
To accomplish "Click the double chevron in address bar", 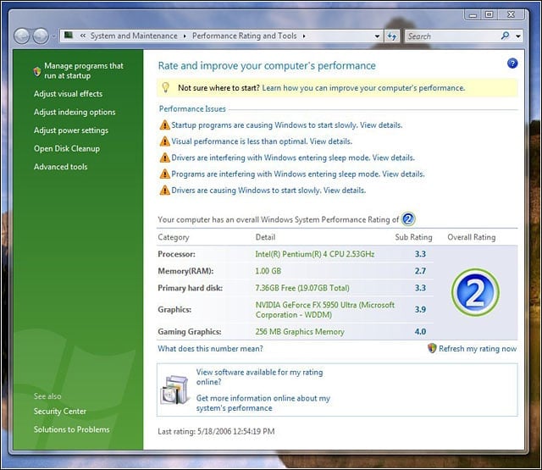I will coord(83,36).
